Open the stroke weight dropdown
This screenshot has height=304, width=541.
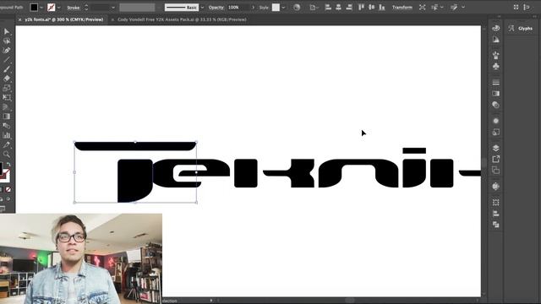click(112, 8)
